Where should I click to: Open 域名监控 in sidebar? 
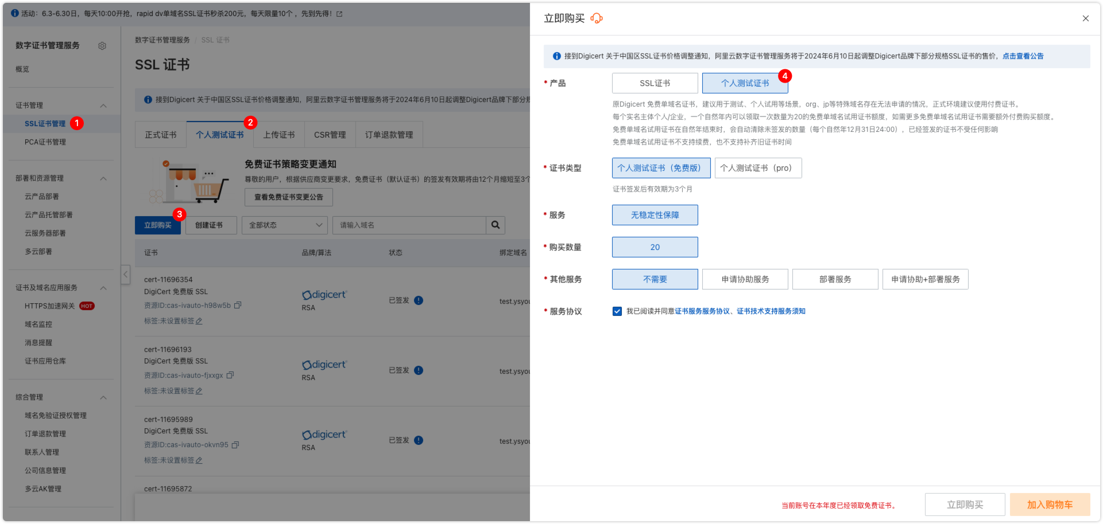tap(38, 324)
